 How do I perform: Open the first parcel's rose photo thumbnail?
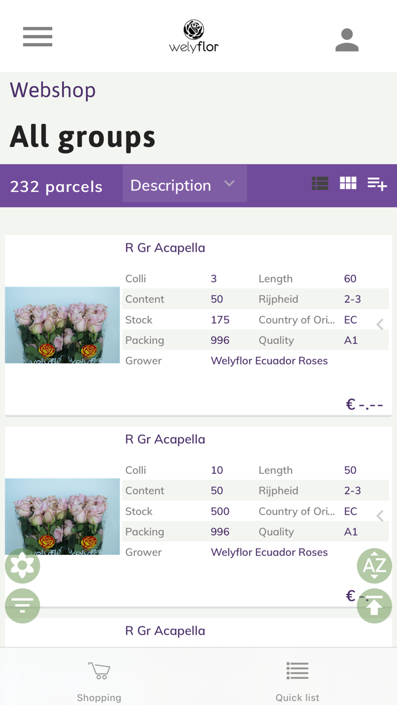click(x=62, y=325)
